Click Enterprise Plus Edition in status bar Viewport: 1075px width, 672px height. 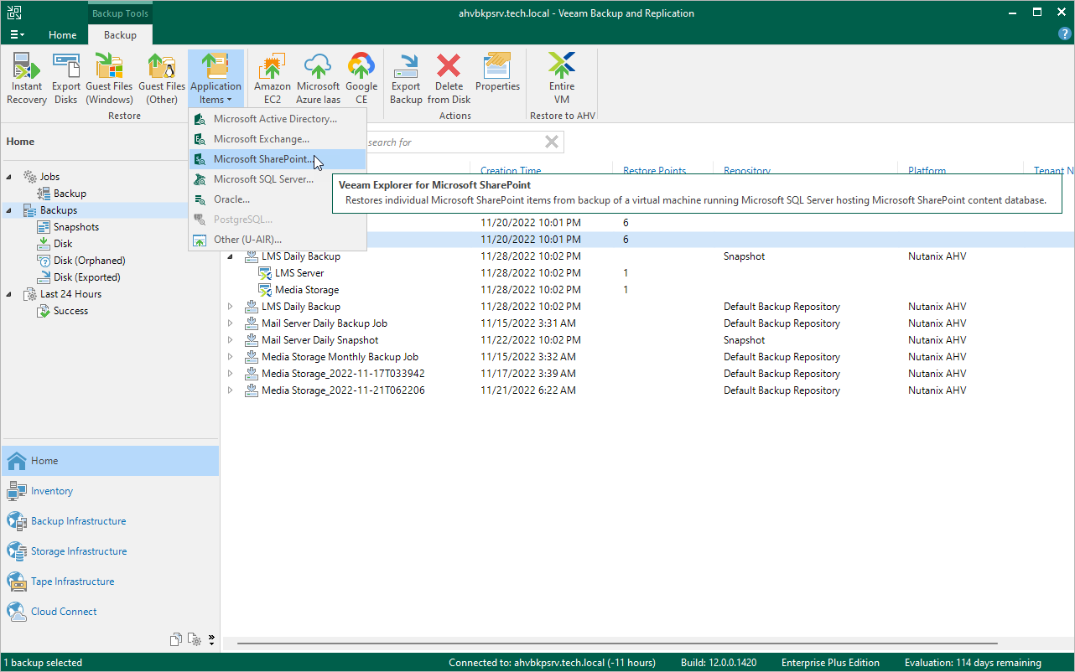[830, 663]
